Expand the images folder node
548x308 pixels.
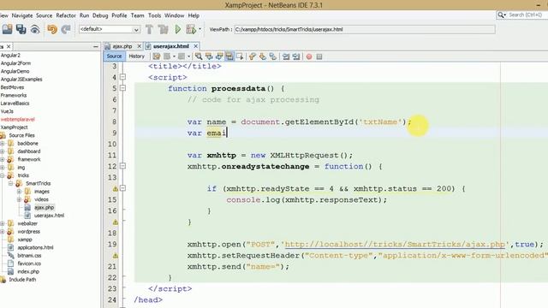19,192
